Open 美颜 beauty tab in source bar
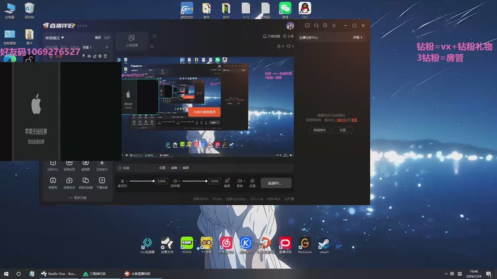 (186, 168)
